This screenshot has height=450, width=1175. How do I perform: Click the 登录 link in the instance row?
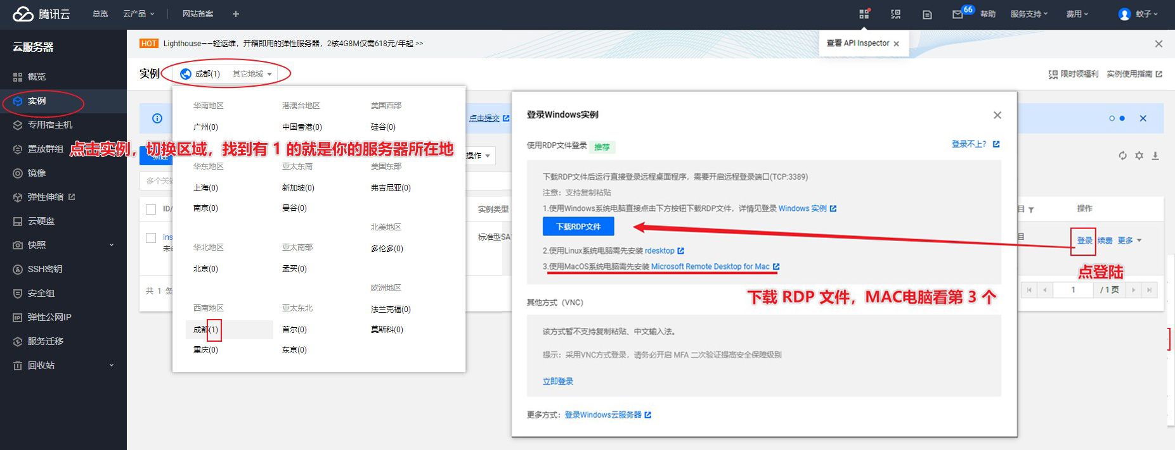(x=1084, y=241)
